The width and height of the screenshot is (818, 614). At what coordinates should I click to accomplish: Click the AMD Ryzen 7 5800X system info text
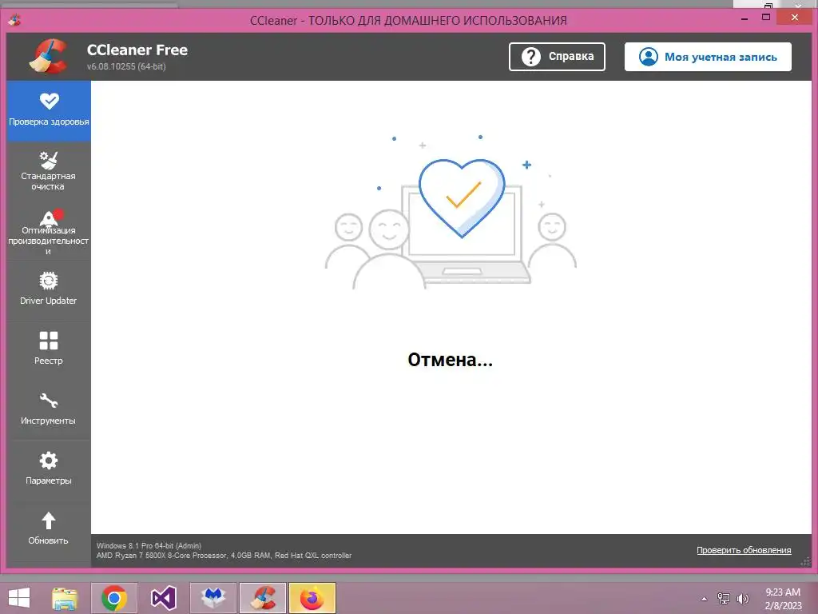(x=224, y=556)
